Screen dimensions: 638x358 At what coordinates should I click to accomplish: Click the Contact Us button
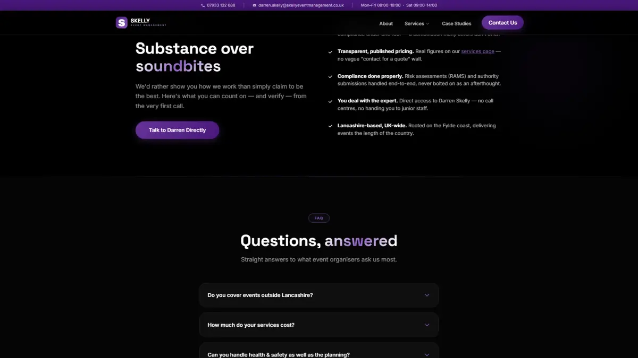502,23
